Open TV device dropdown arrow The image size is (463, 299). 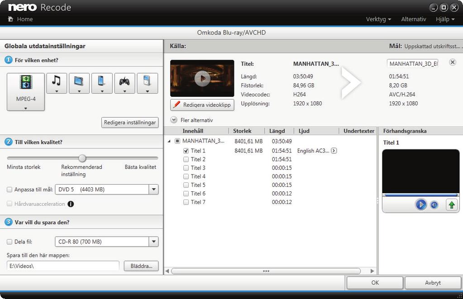click(79, 91)
